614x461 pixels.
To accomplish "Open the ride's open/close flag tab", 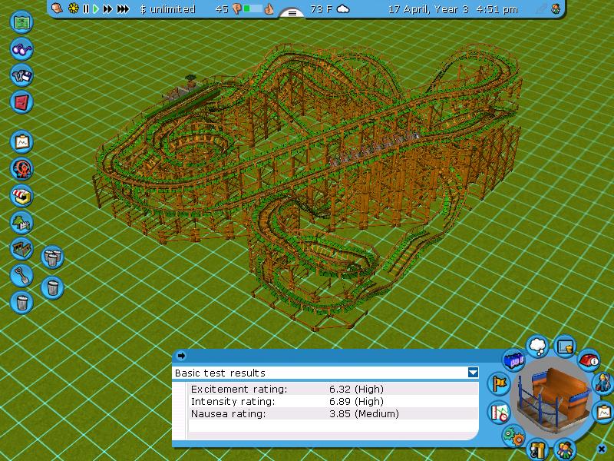I will tap(500, 383).
